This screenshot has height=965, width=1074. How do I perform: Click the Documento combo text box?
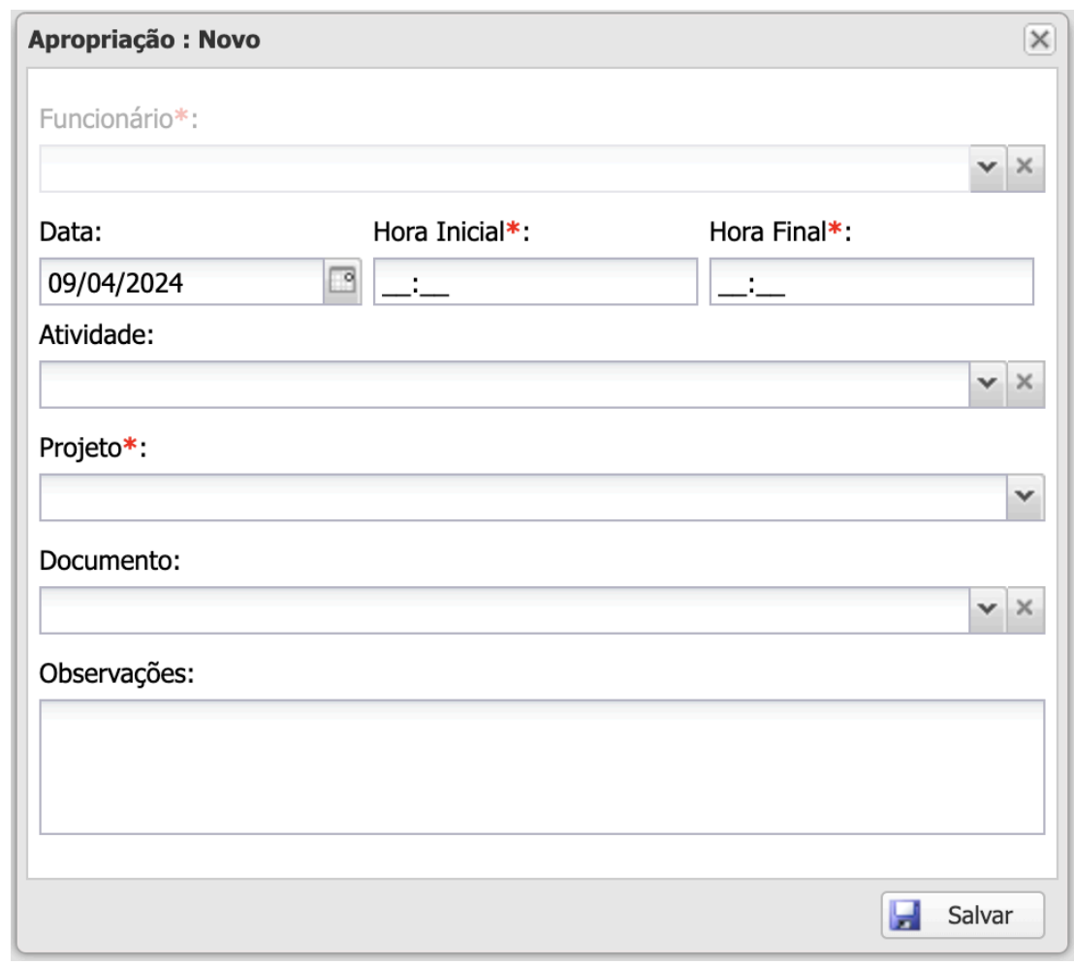click(504, 609)
